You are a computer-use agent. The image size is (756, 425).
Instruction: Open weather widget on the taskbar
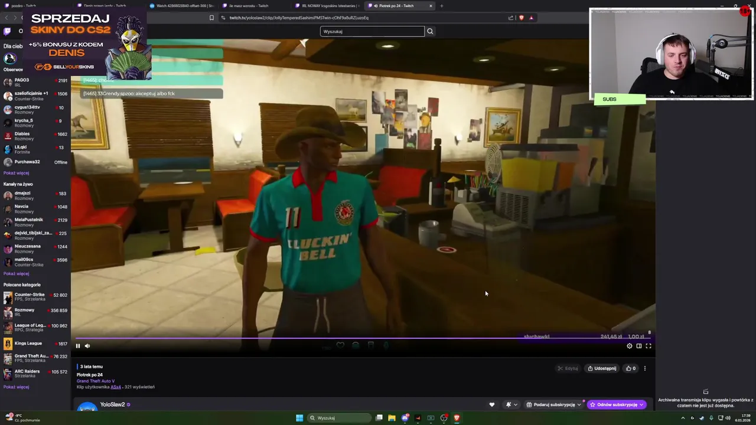22,418
